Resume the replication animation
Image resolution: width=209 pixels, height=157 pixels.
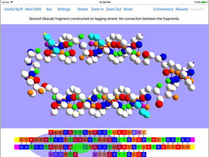(182, 9)
